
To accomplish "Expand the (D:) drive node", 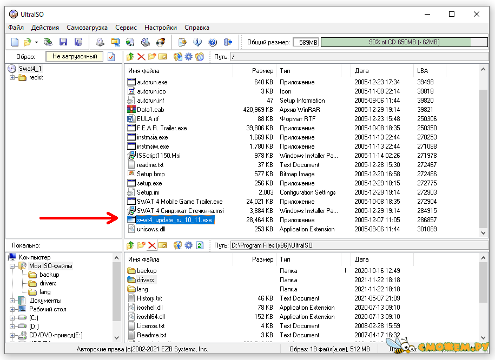I will coord(12,326).
